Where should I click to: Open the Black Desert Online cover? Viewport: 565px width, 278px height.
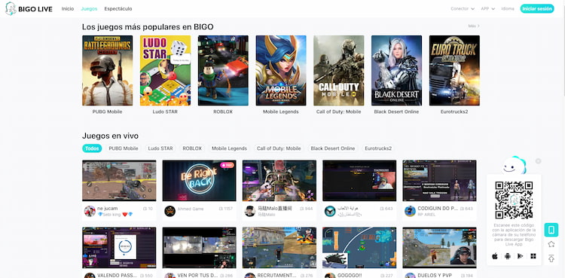tap(396, 70)
